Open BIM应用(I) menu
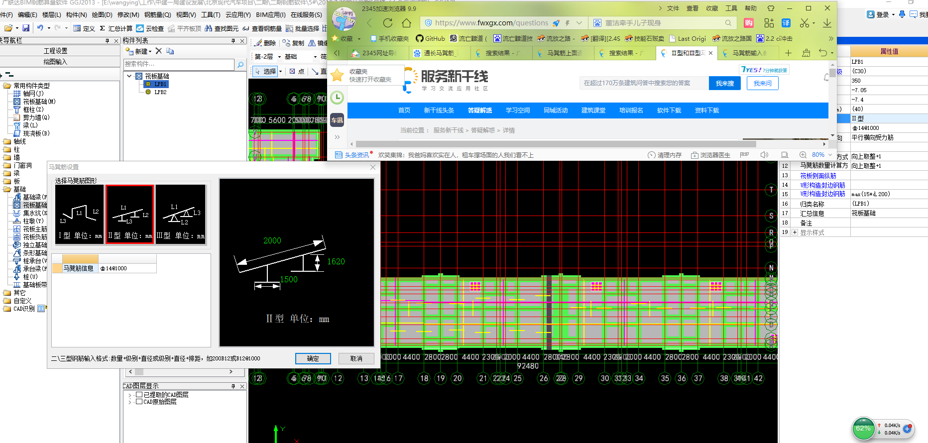 click(x=271, y=15)
